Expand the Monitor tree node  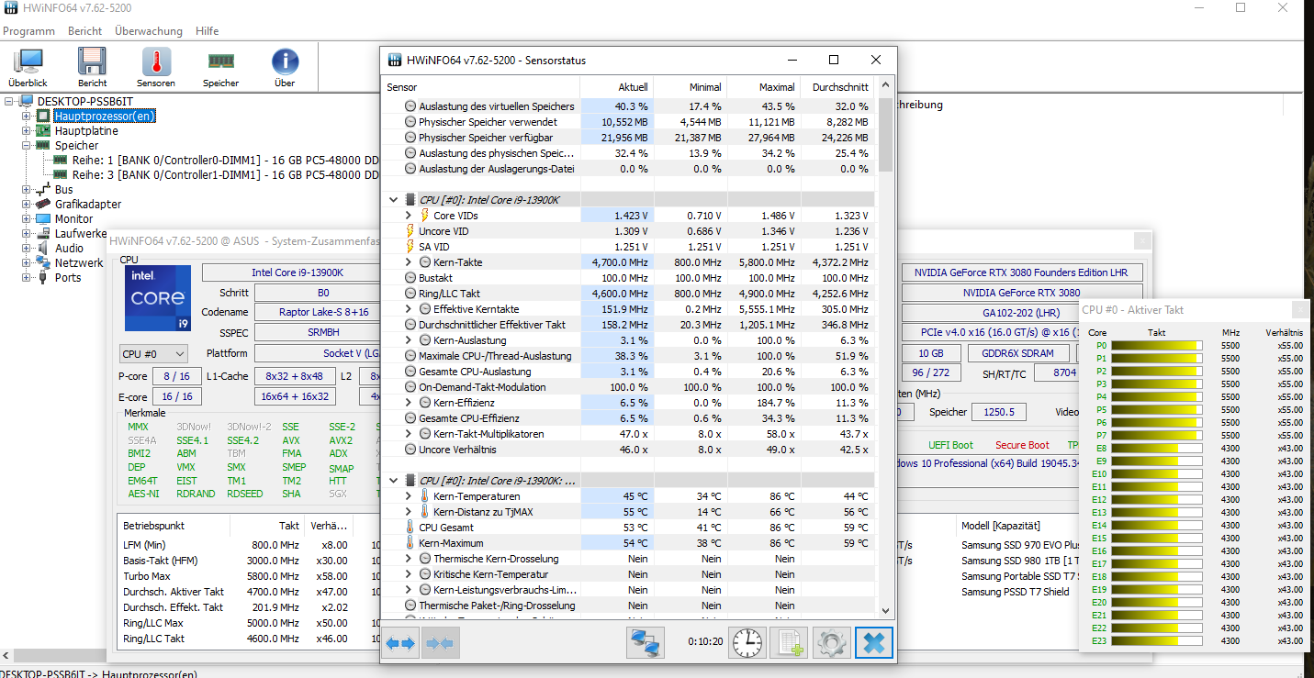[x=28, y=218]
